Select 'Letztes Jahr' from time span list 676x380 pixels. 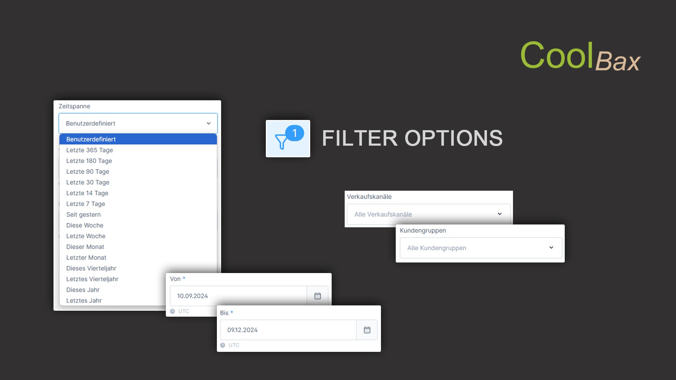coord(83,300)
